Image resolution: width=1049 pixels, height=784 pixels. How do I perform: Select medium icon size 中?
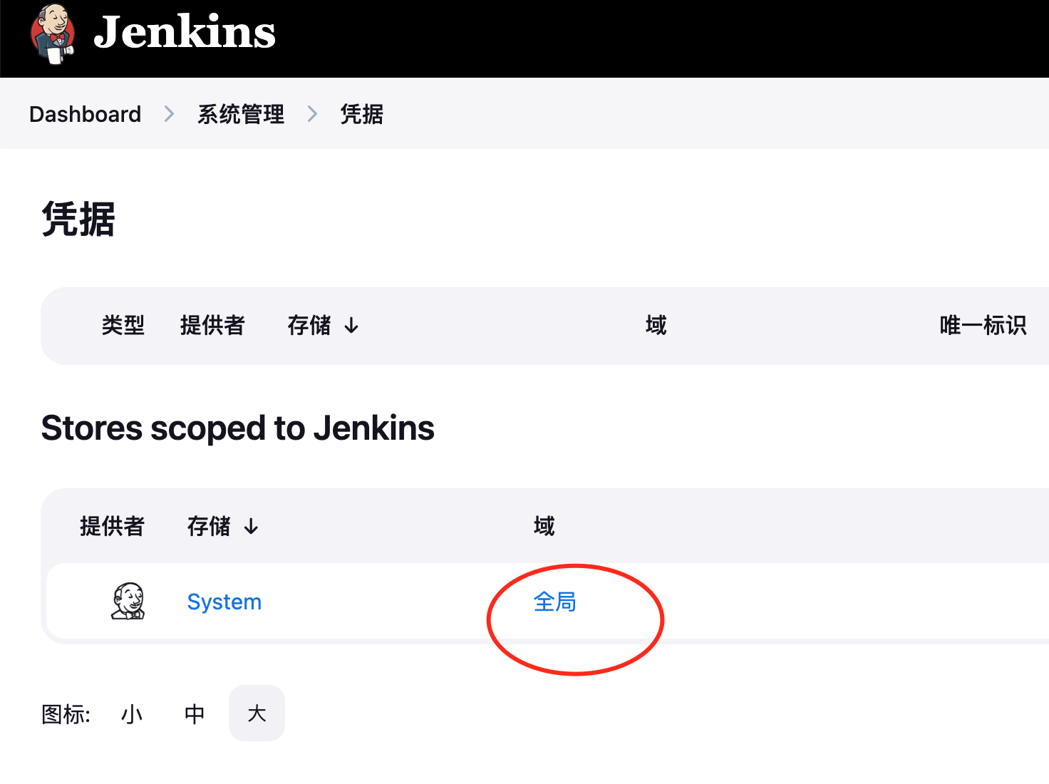click(x=195, y=713)
